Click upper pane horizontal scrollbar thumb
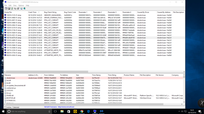Image resolution: width=204 pixels, height=114 pixels. (x=47, y=72)
